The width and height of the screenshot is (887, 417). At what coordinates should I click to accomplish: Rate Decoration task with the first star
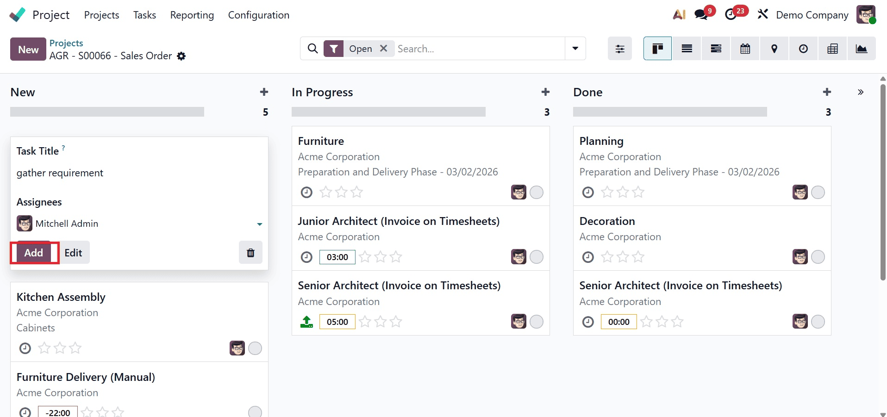(607, 257)
